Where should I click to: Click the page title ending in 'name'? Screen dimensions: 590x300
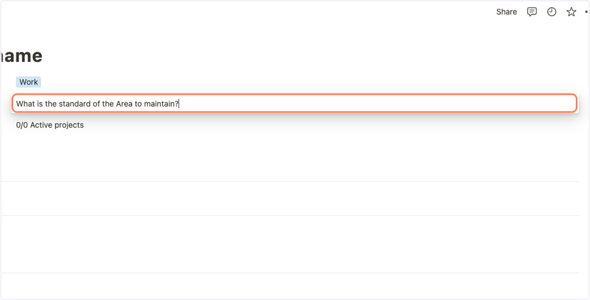(21, 56)
